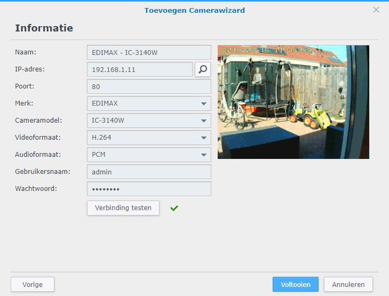Screen dimensions: 389x296
Task: Click the IP-adres: label
Action: coord(30,69)
